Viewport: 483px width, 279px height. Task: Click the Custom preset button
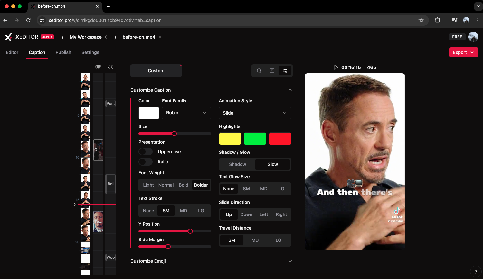[x=156, y=71]
